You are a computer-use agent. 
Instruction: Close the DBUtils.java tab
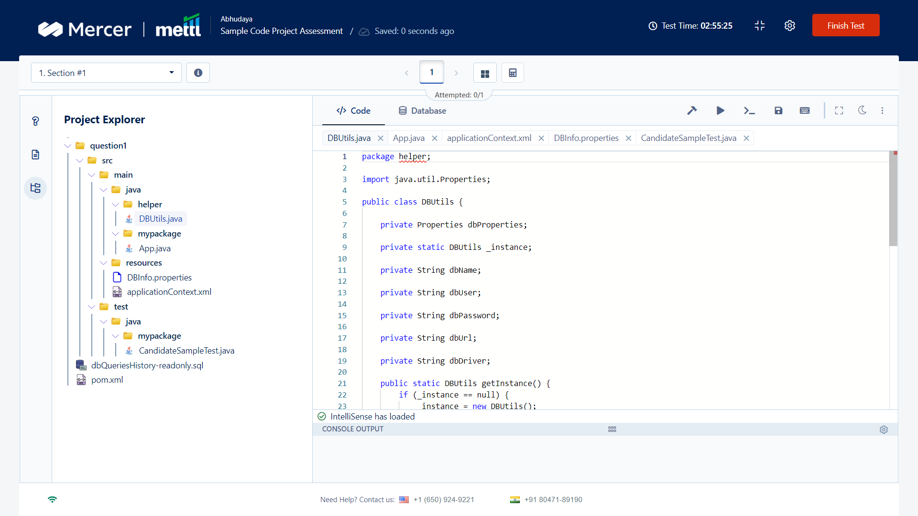click(381, 138)
